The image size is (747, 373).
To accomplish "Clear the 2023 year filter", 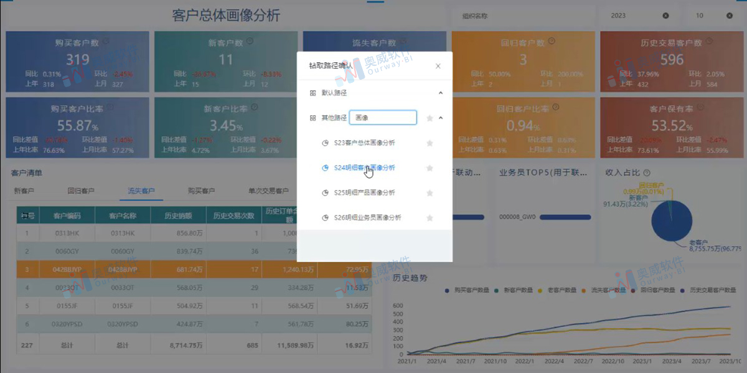I will point(665,16).
